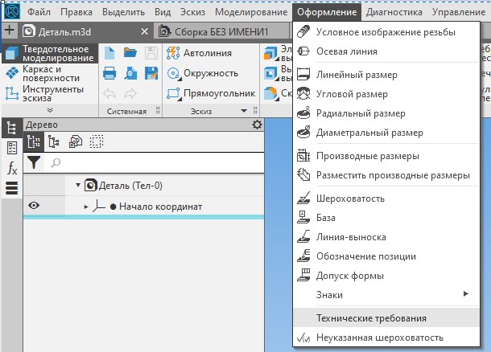Choose База menu item
Image resolution: width=491 pixels, height=352 pixels.
click(386, 218)
